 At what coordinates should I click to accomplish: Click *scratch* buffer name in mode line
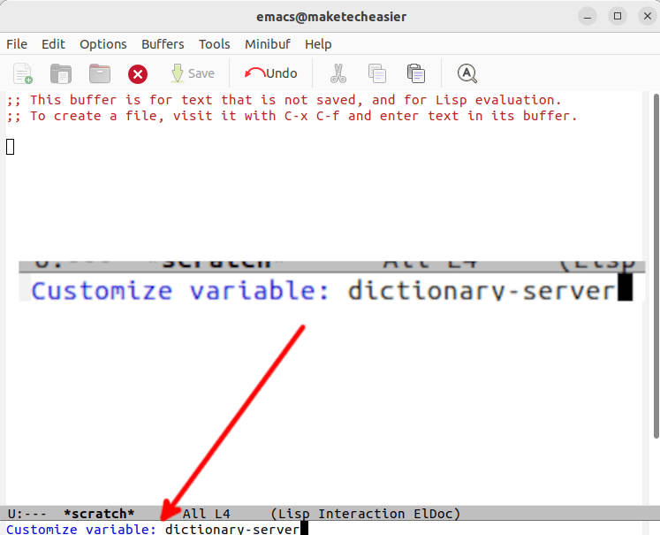tap(99, 514)
